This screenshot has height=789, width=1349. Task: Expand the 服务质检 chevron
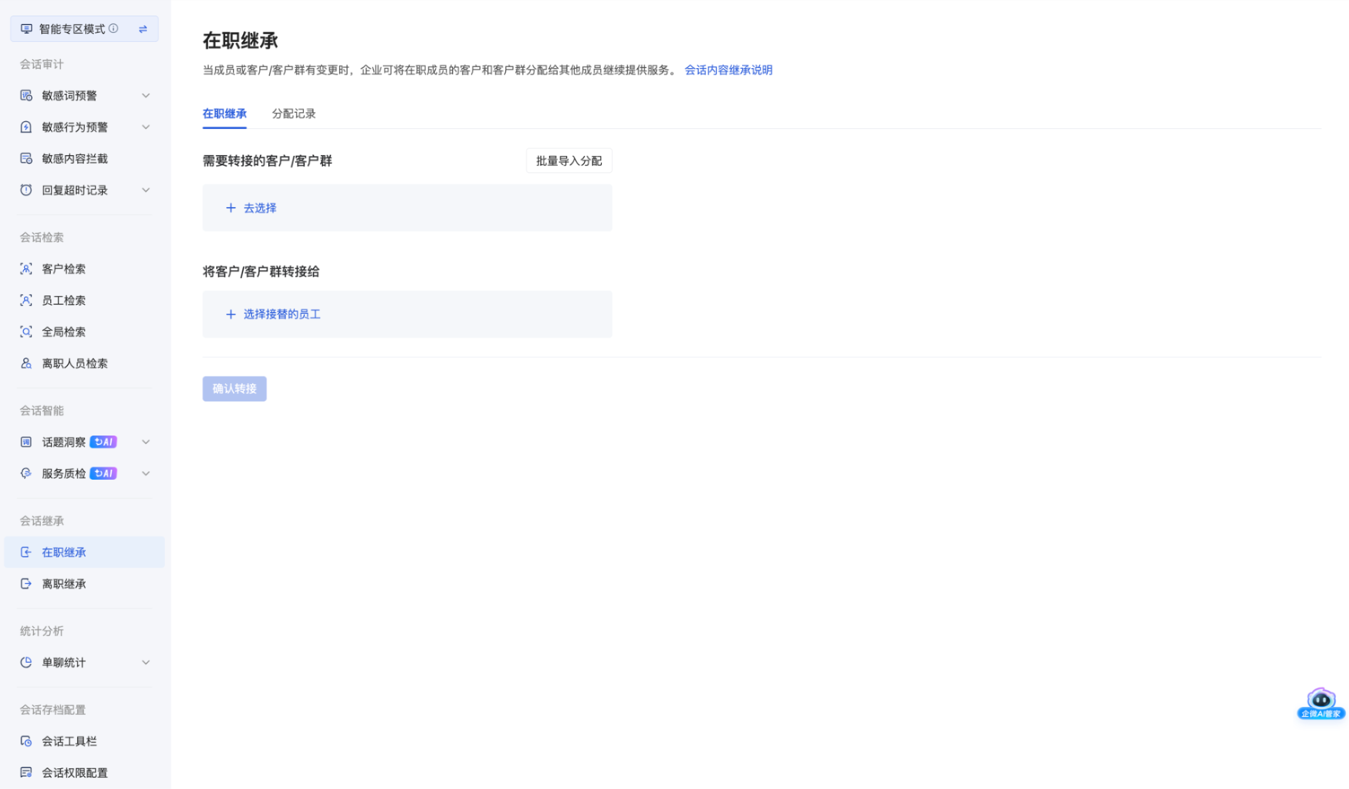point(146,474)
